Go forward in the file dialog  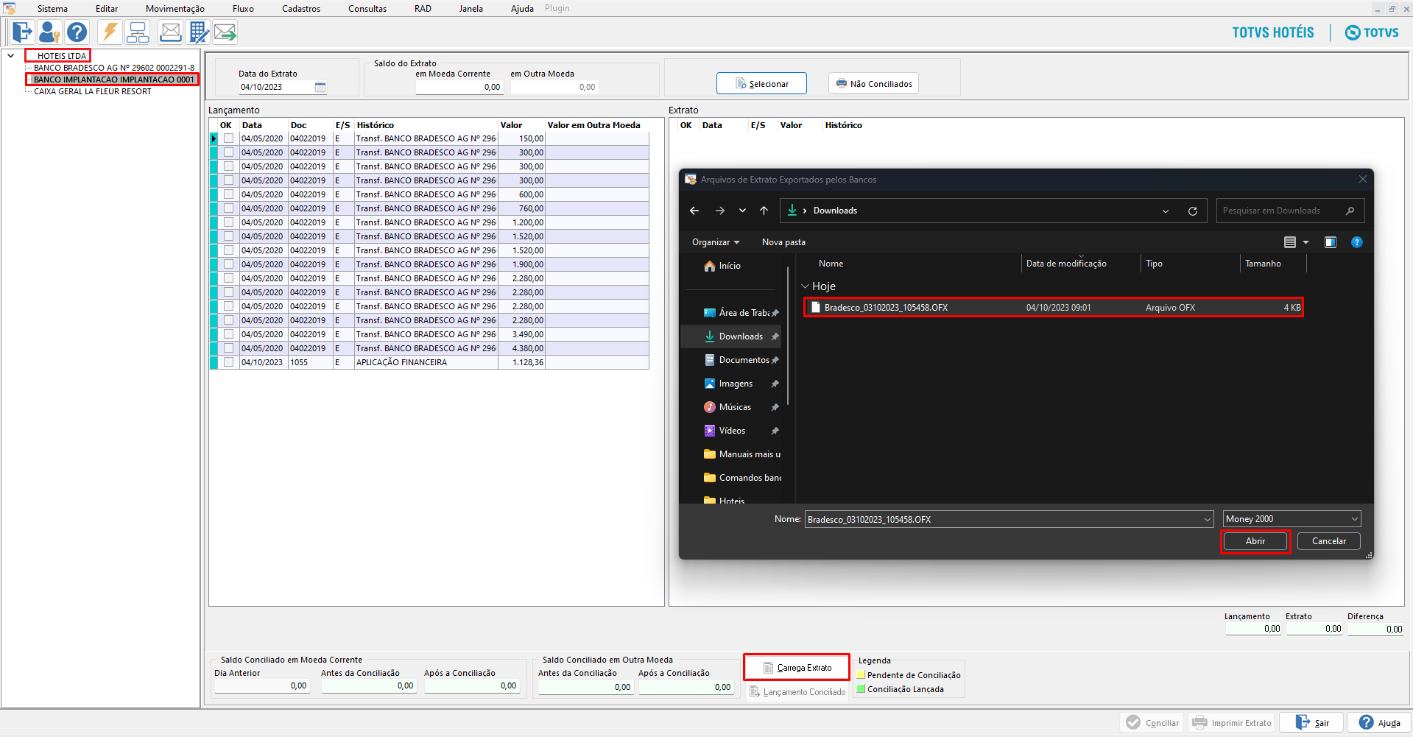pos(720,211)
